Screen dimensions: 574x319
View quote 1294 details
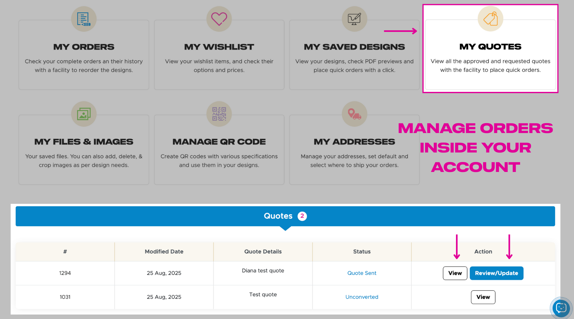pos(455,273)
